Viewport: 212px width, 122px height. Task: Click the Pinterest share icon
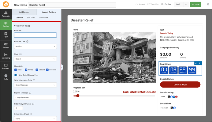[176, 97]
